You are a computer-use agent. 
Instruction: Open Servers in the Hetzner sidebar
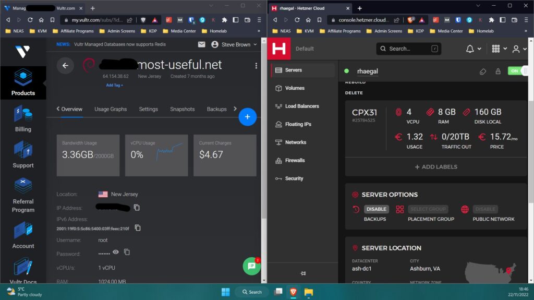303,70
